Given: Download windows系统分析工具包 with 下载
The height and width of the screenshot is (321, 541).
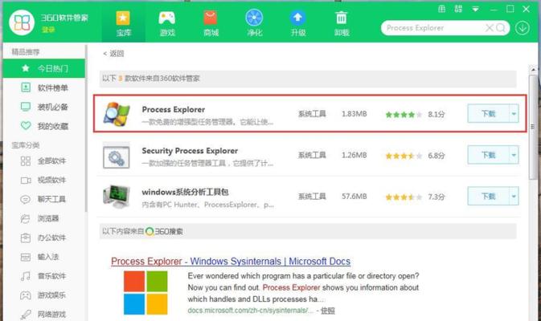Looking at the screenshot, I should coord(488,196).
